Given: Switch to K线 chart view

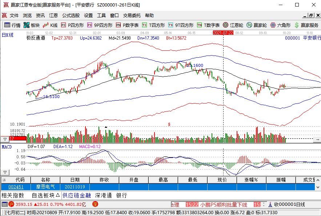Looking at the screenshot, I should (x=50, y=25).
